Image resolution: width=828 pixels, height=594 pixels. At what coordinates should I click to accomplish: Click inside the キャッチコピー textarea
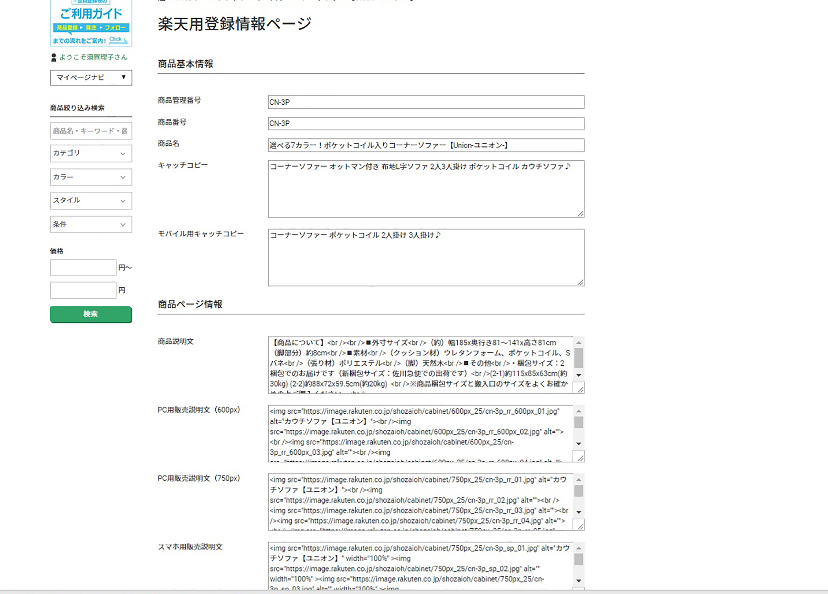pyautogui.click(x=426, y=189)
